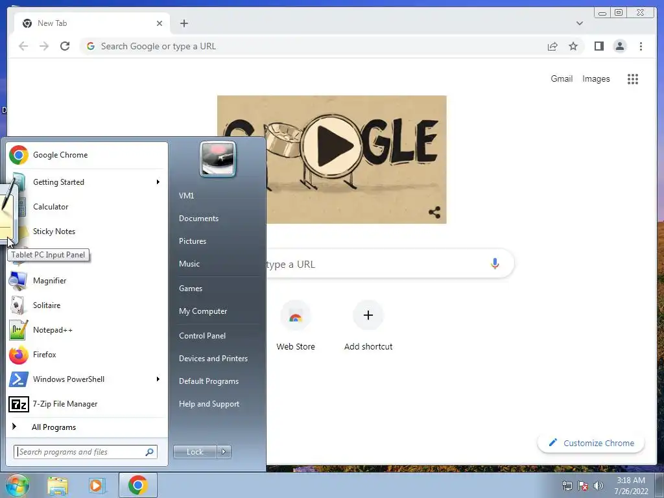Click the network tray icon
This screenshot has height=498, width=664.
567,486
